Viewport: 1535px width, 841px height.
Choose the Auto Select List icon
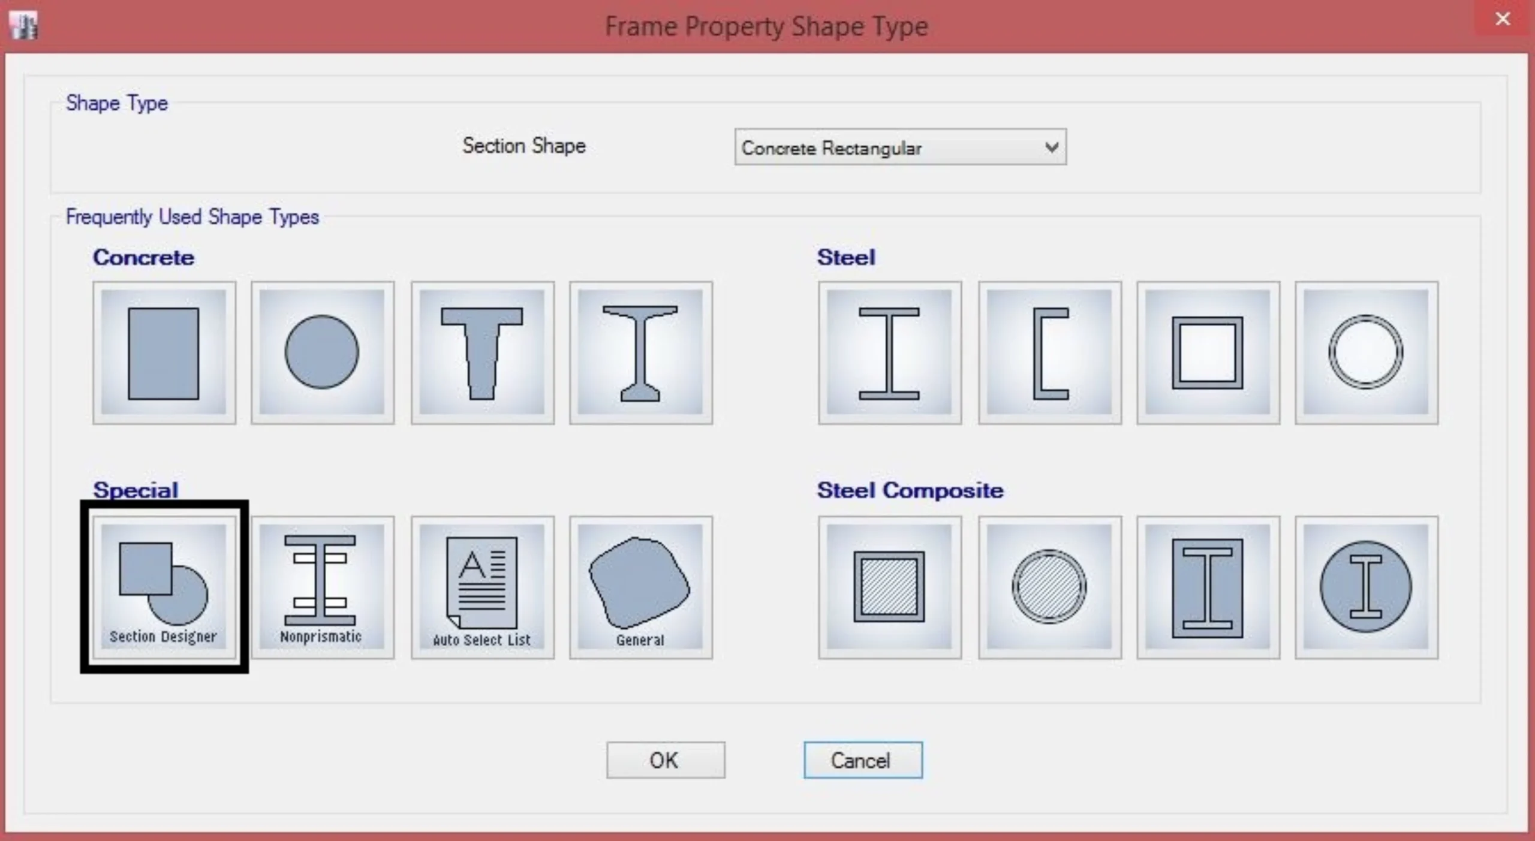[x=482, y=587]
